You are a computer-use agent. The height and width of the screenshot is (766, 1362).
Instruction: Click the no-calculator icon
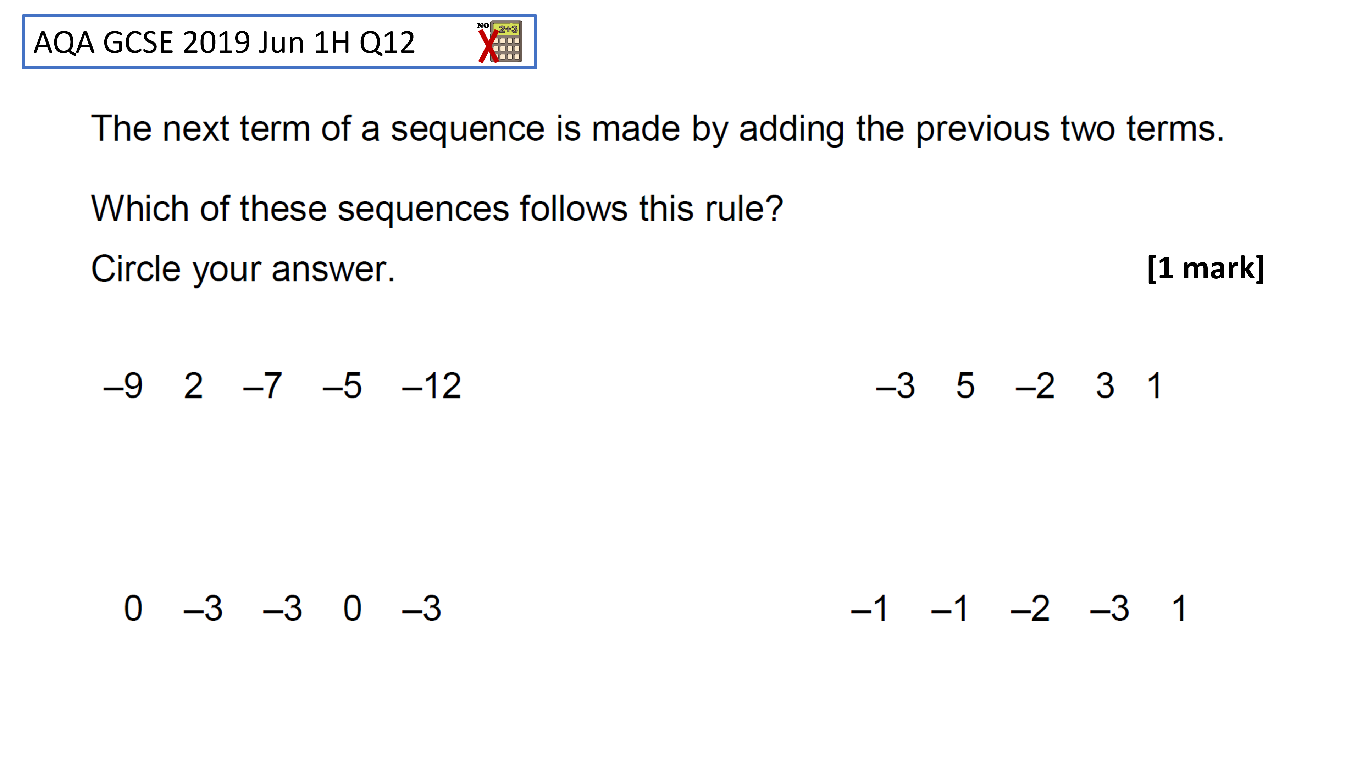(500, 42)
